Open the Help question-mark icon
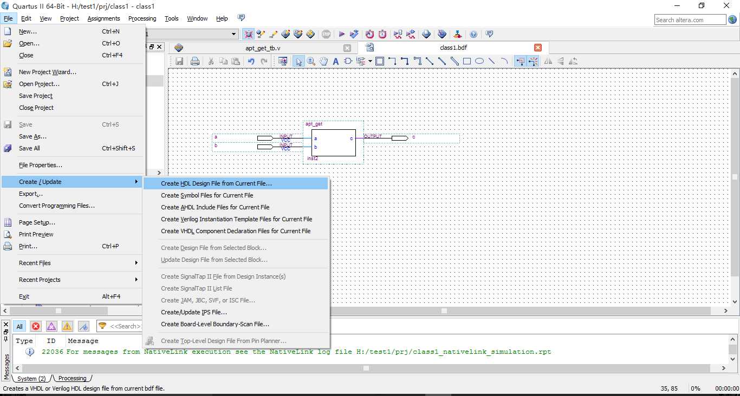 coord(473,34)
